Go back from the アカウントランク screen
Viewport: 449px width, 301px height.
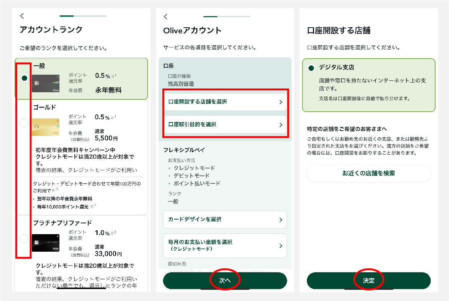coord(22,16)
